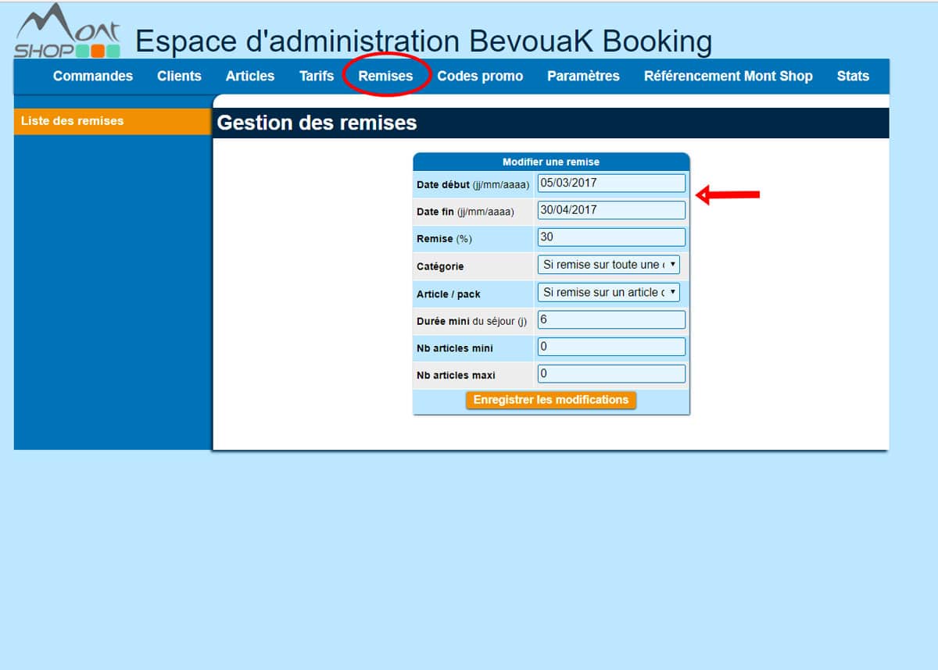Expand the Article / pack dropdown
The image size is (938, 670).
609,292
